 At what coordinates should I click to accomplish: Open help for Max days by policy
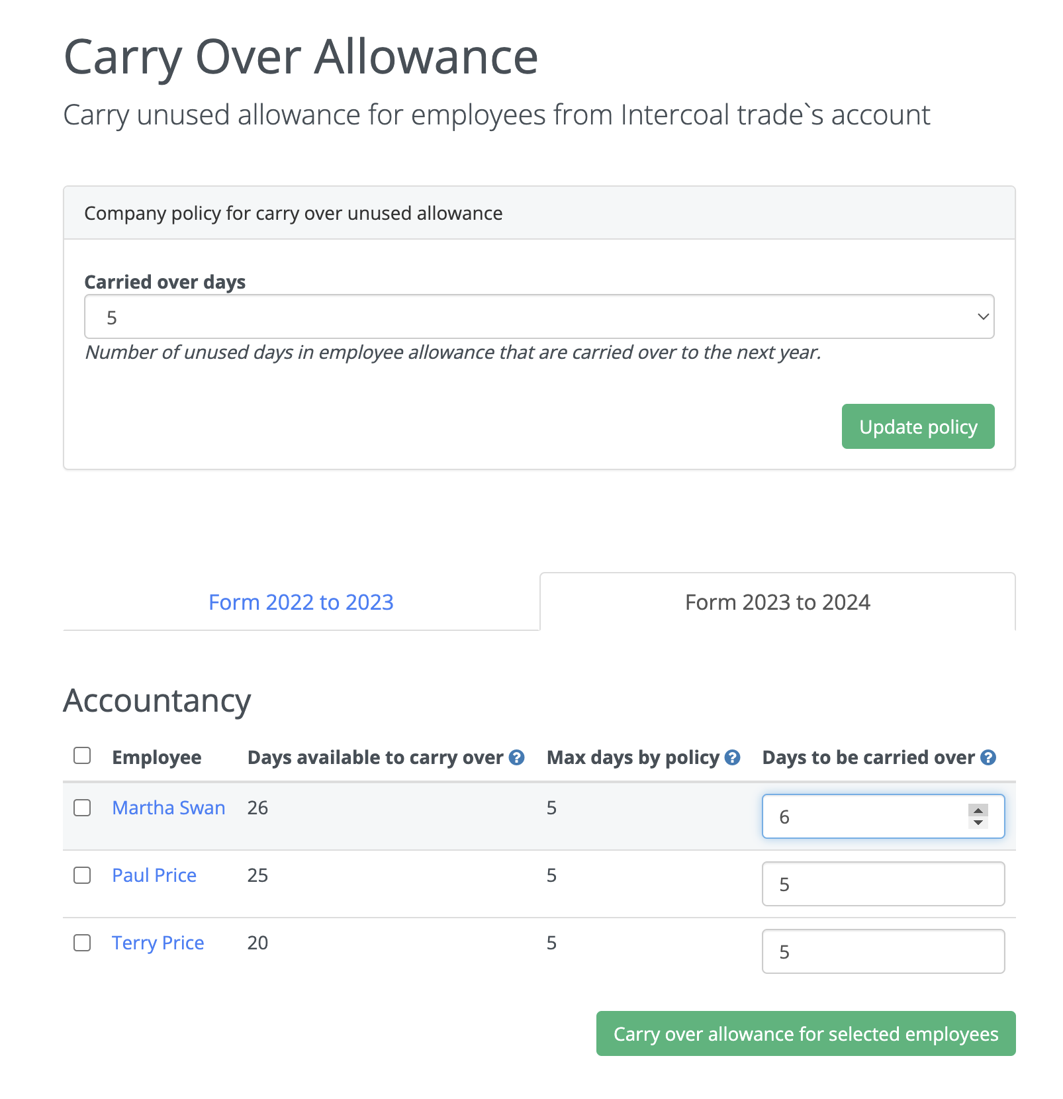tap(732, 757)
